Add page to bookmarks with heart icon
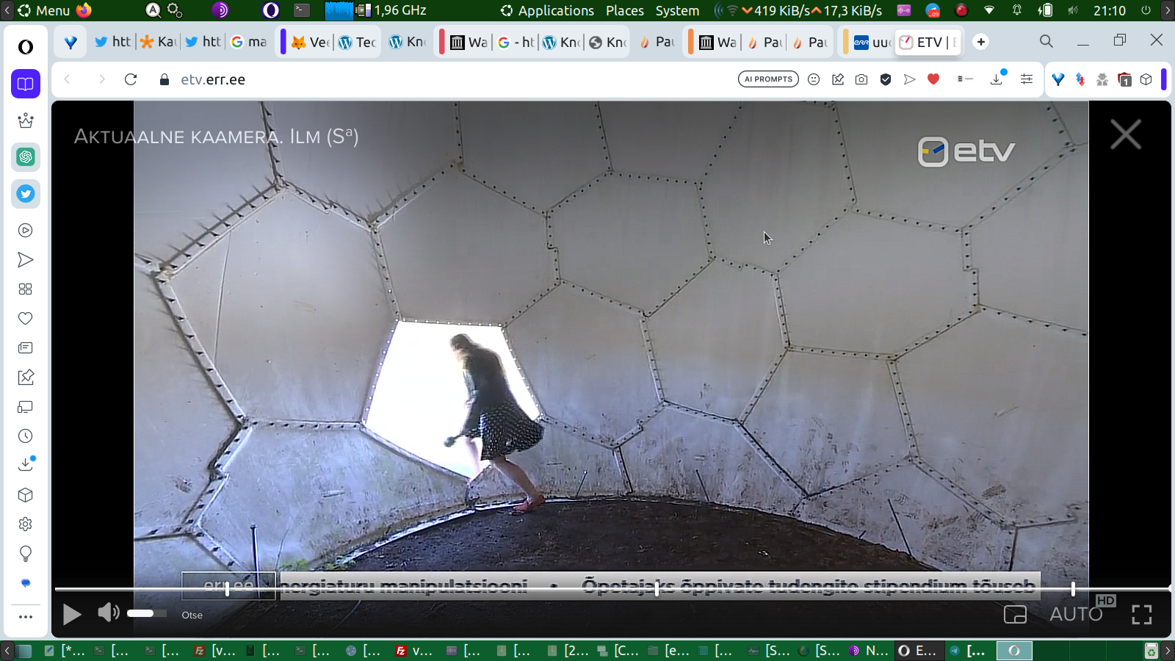This screenshot has width=1175, height=661. [933, 79]
